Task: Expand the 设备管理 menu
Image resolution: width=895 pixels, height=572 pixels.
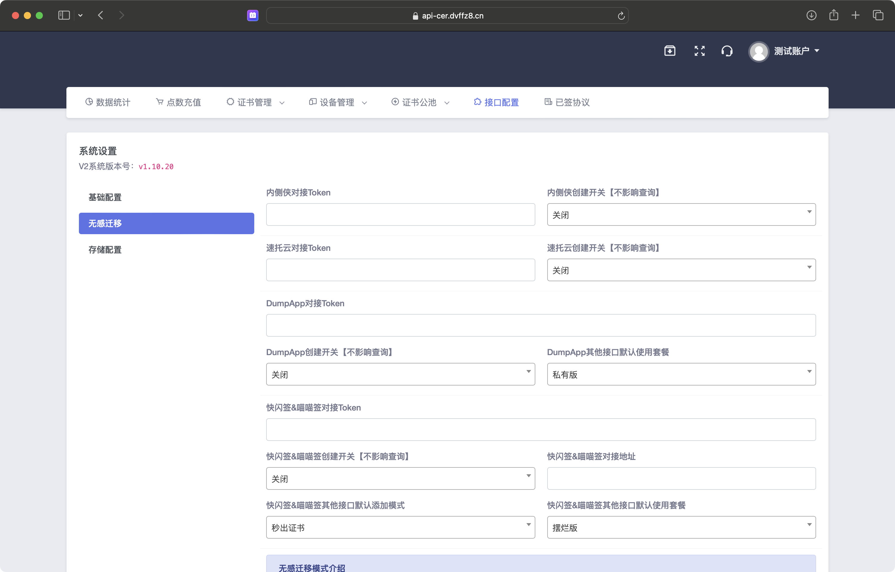Action: (338, 102)
